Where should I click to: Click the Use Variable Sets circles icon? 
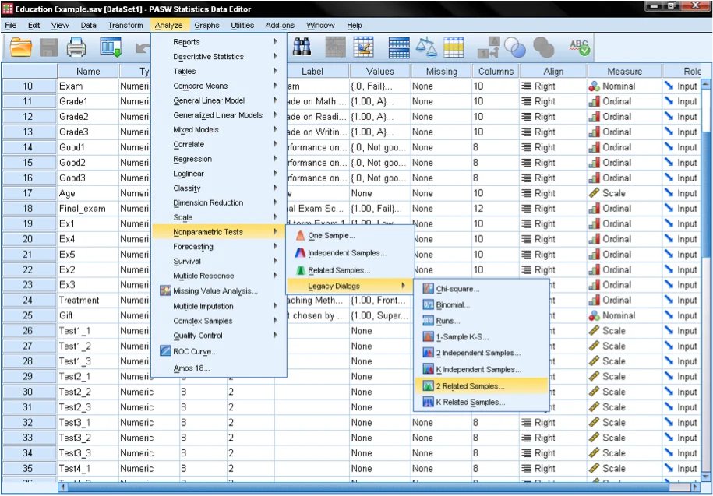[515, 47]
